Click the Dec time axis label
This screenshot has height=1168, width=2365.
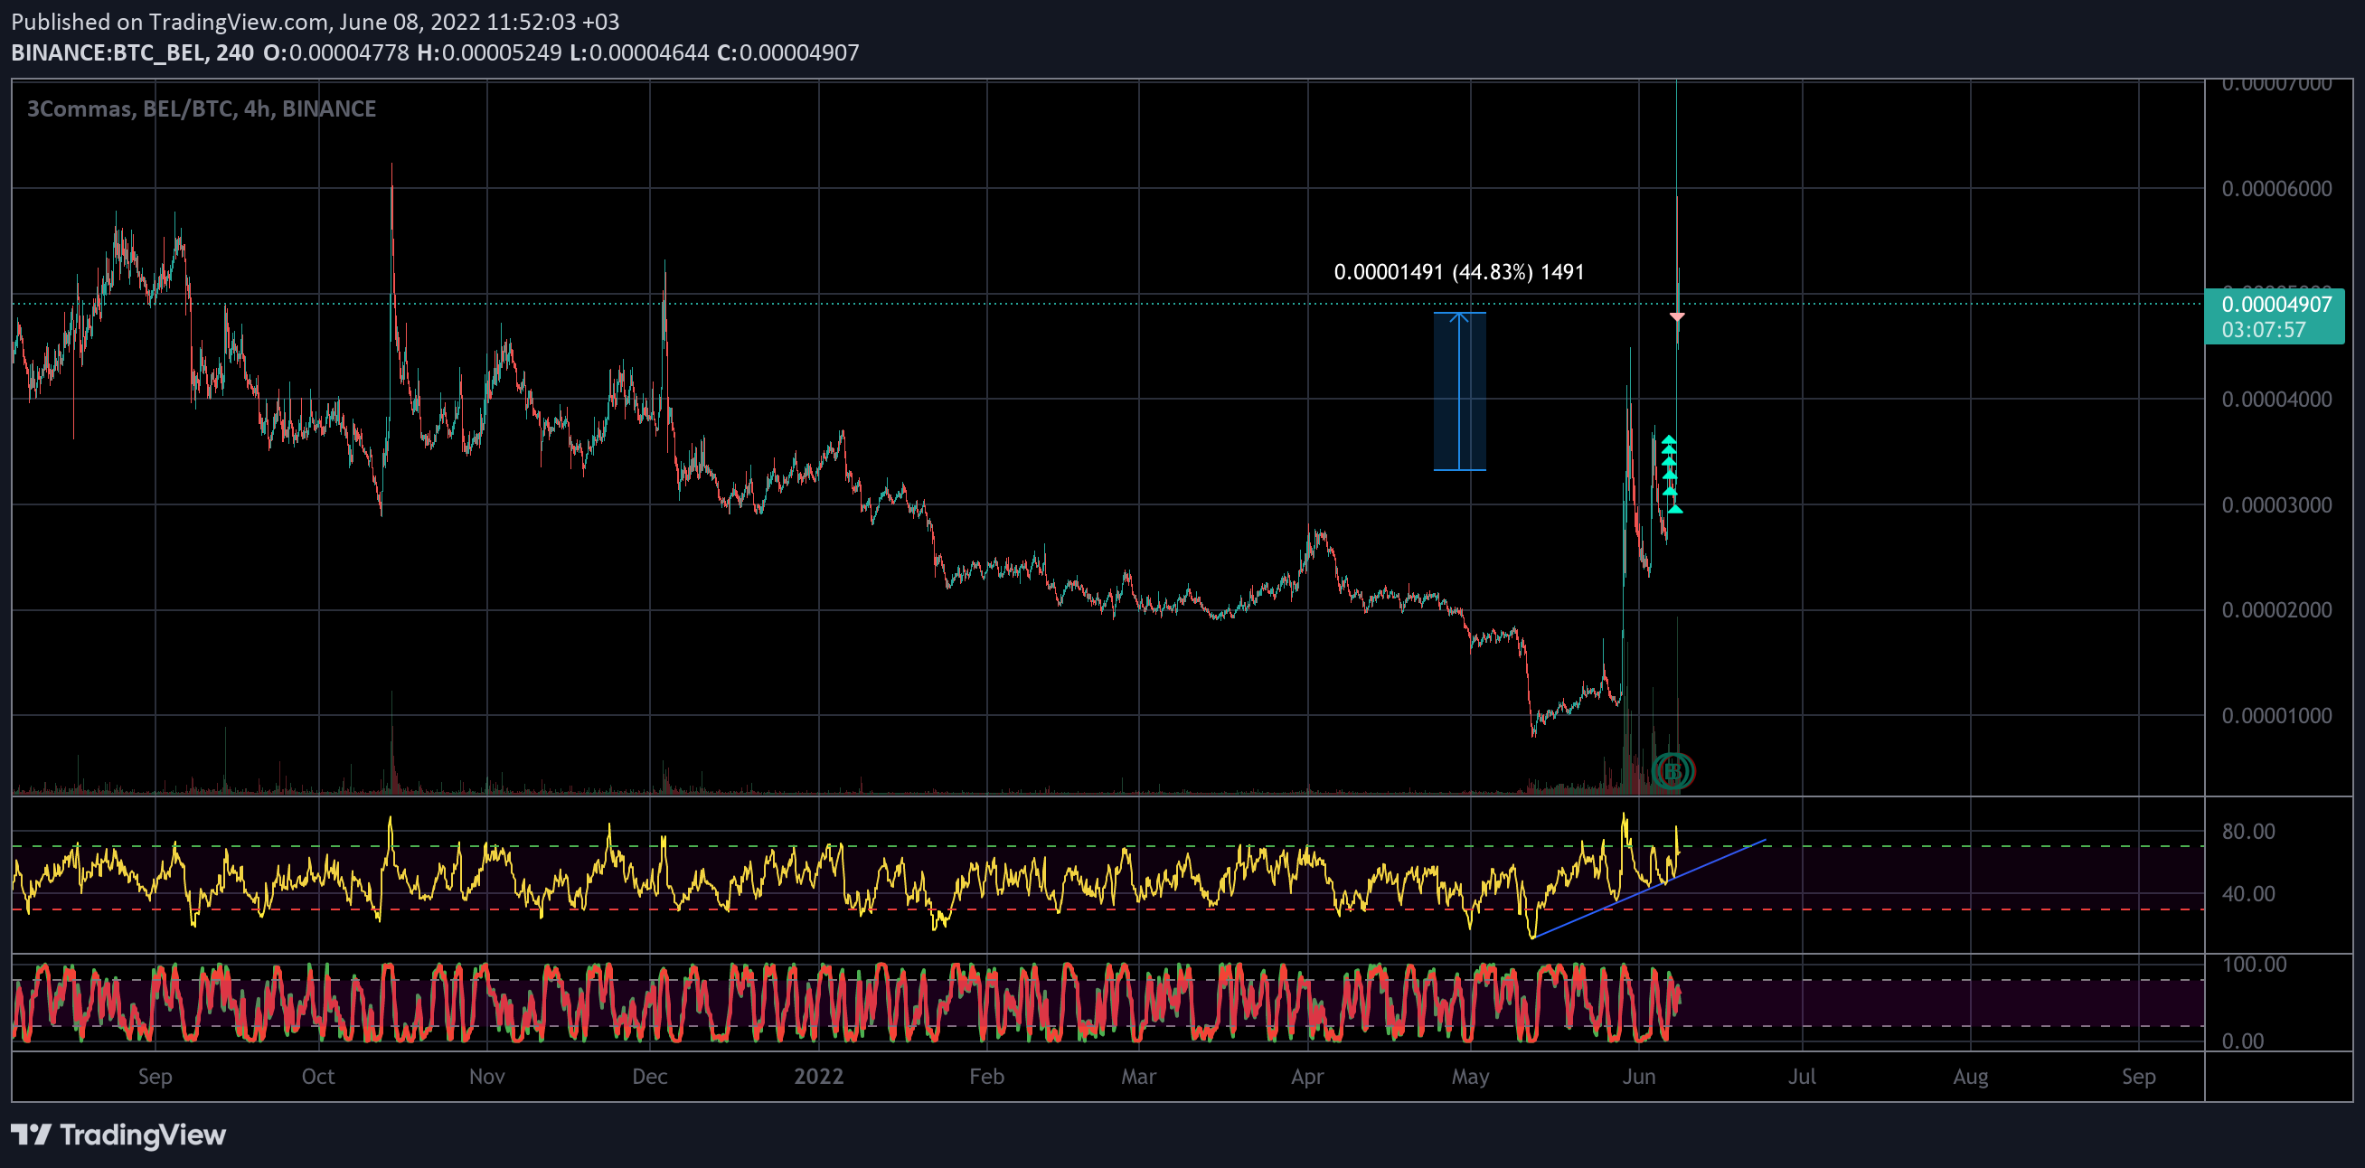(x=650, y=1076)
